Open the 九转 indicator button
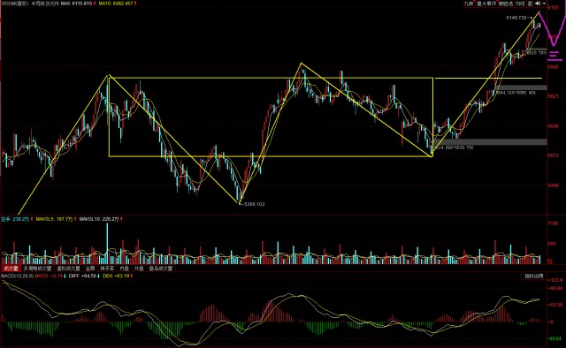Screen dimensions: 566x348 [x=468, y=4]
